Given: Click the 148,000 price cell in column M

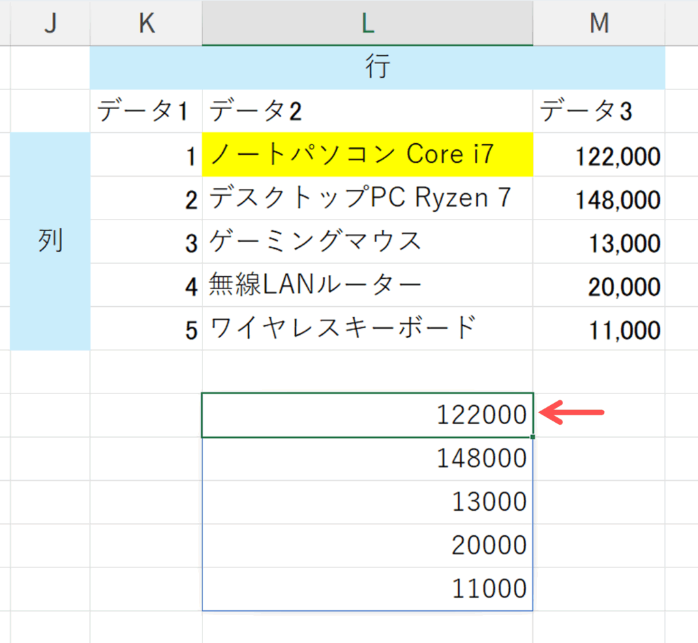Looking at the screenshot, I should (x=598, y=198).
